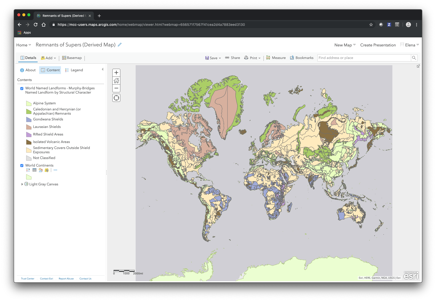Switch to the Legend tab
Screen dimensions: 436x301
pos(74,70)
